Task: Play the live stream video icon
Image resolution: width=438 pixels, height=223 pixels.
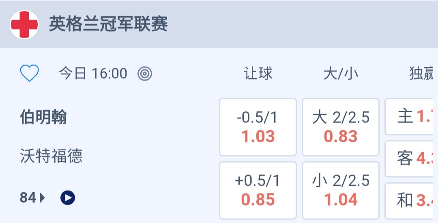Action: tap(68, 198)
